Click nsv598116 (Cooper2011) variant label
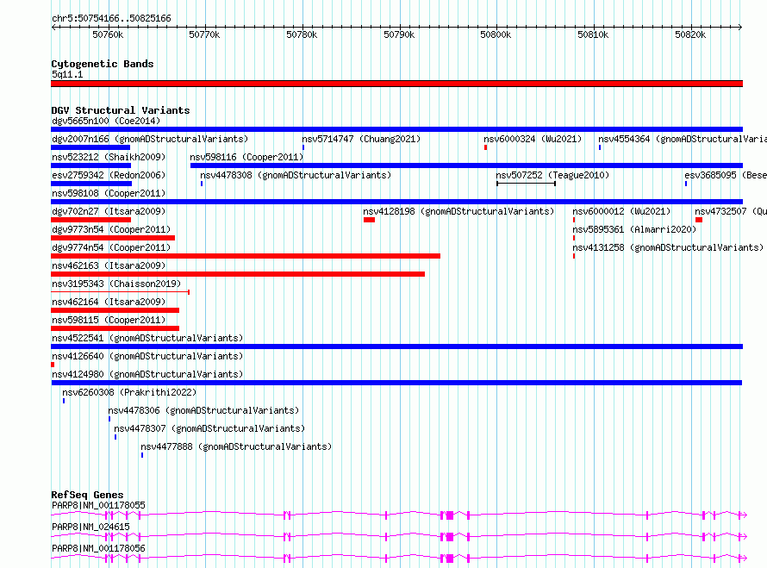 click(246, 157)
